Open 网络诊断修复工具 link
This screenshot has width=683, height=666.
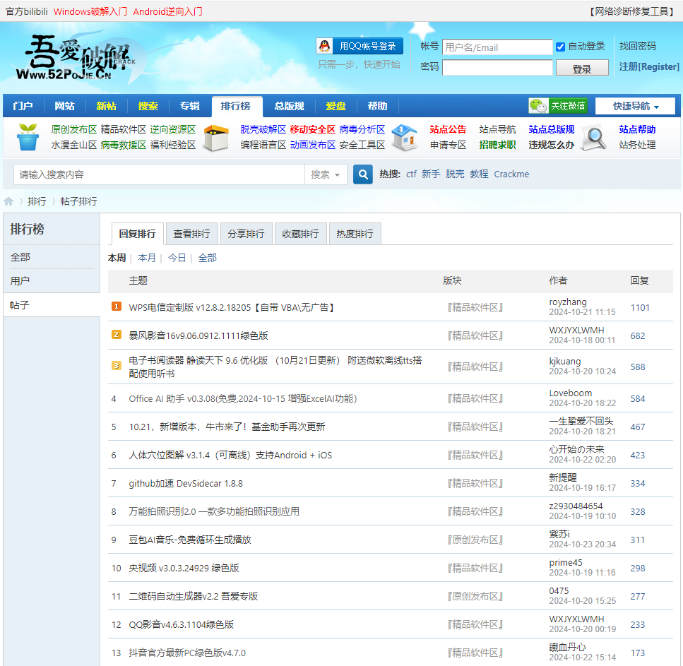click(x=632, y=11)
